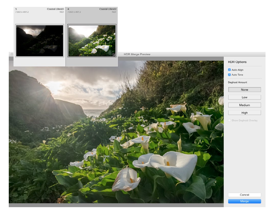Set Deghost Amount to Medium
The image size is (280, 213).
click(245, 105)
